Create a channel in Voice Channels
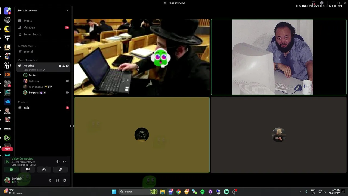The width and height of the screenshot is (348, 196). [x=67, y=60]
